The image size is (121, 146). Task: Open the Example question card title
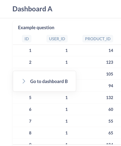click(36, 28)
